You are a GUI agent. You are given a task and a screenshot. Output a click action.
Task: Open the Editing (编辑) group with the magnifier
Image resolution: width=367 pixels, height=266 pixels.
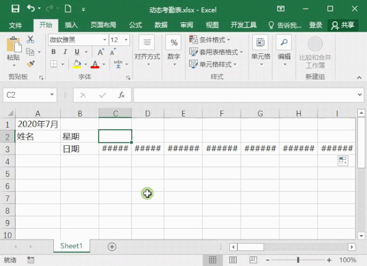[x=284, y=50]
